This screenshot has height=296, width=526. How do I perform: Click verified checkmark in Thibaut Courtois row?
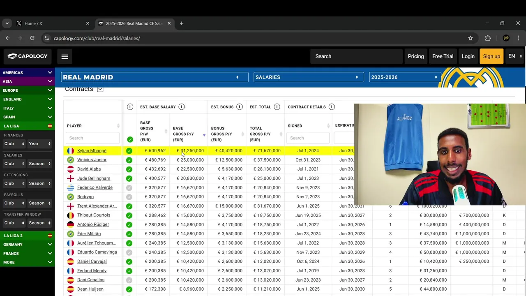pyautogui.click(x=129, y=215)
